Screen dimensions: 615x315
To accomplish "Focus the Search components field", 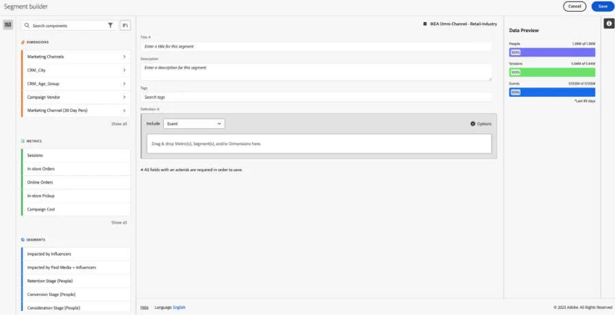I will [70, 25].
